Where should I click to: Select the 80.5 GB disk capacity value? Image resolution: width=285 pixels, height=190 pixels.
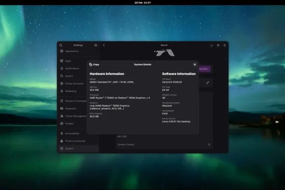[94, 116]
